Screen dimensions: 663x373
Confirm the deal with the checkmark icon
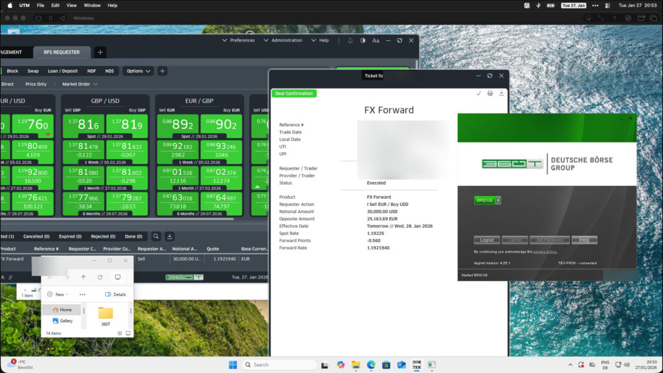(478, 94)
